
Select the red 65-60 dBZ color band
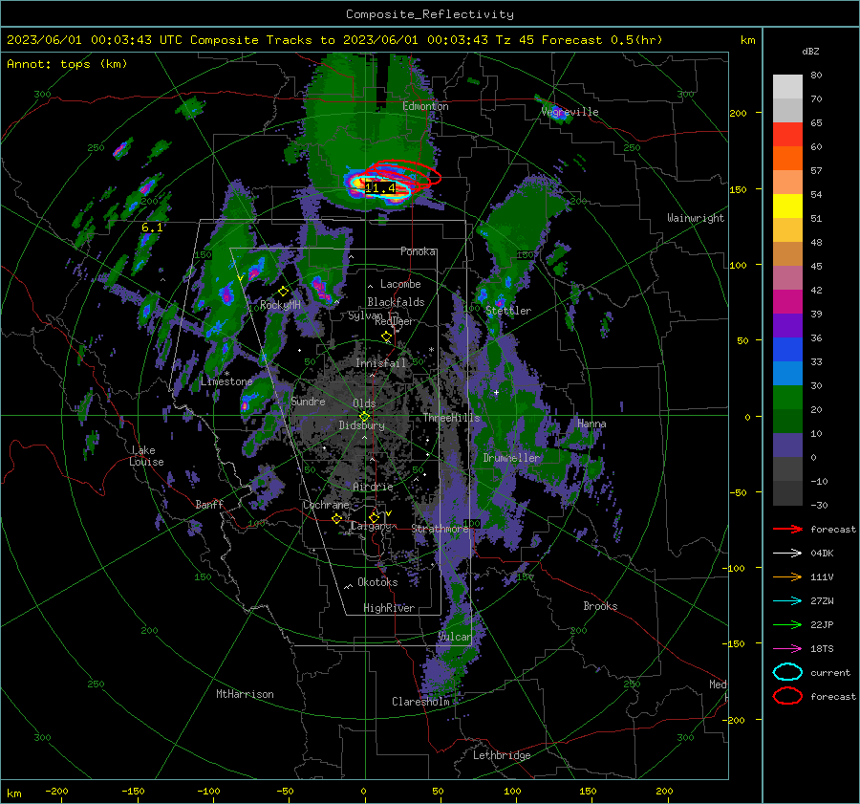[x=787, y=135]
